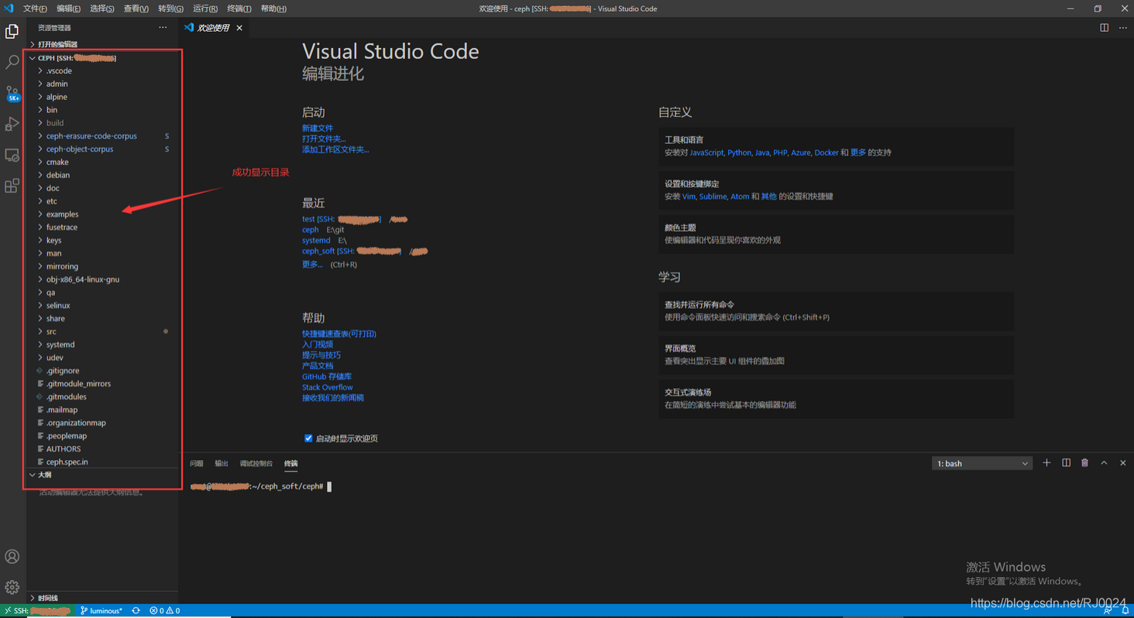The width and height of the screenshot is (1134, 618).
Task: Open the Stack Overflow help link
Action: (x=327, y=387)
